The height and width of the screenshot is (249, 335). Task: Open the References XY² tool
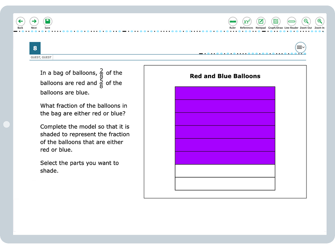tap(247, 21)
